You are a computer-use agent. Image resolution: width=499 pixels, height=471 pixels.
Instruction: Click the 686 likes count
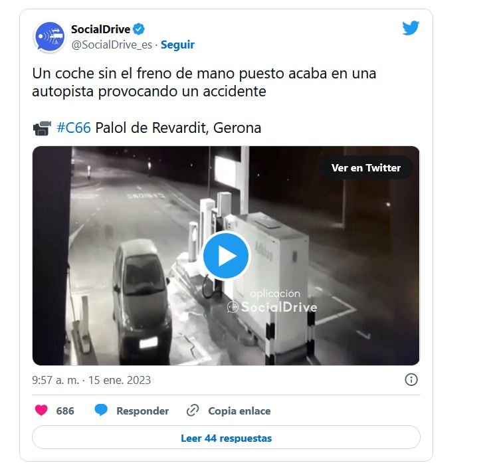[x=65, y=411]
